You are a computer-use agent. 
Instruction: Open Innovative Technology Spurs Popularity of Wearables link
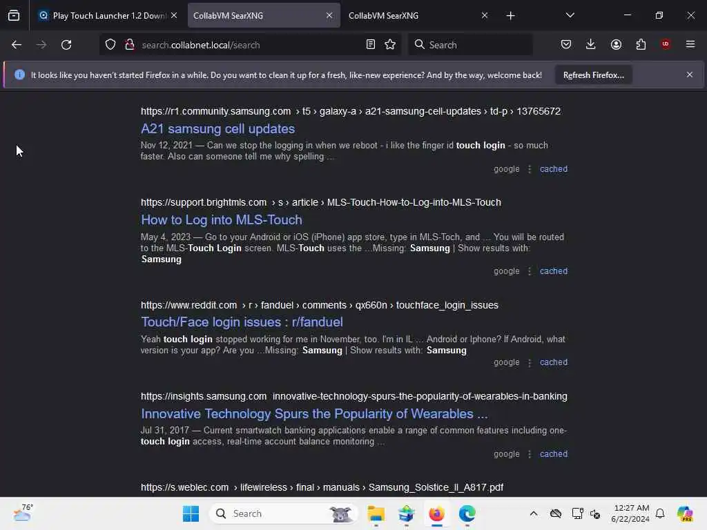coord(314,414)
